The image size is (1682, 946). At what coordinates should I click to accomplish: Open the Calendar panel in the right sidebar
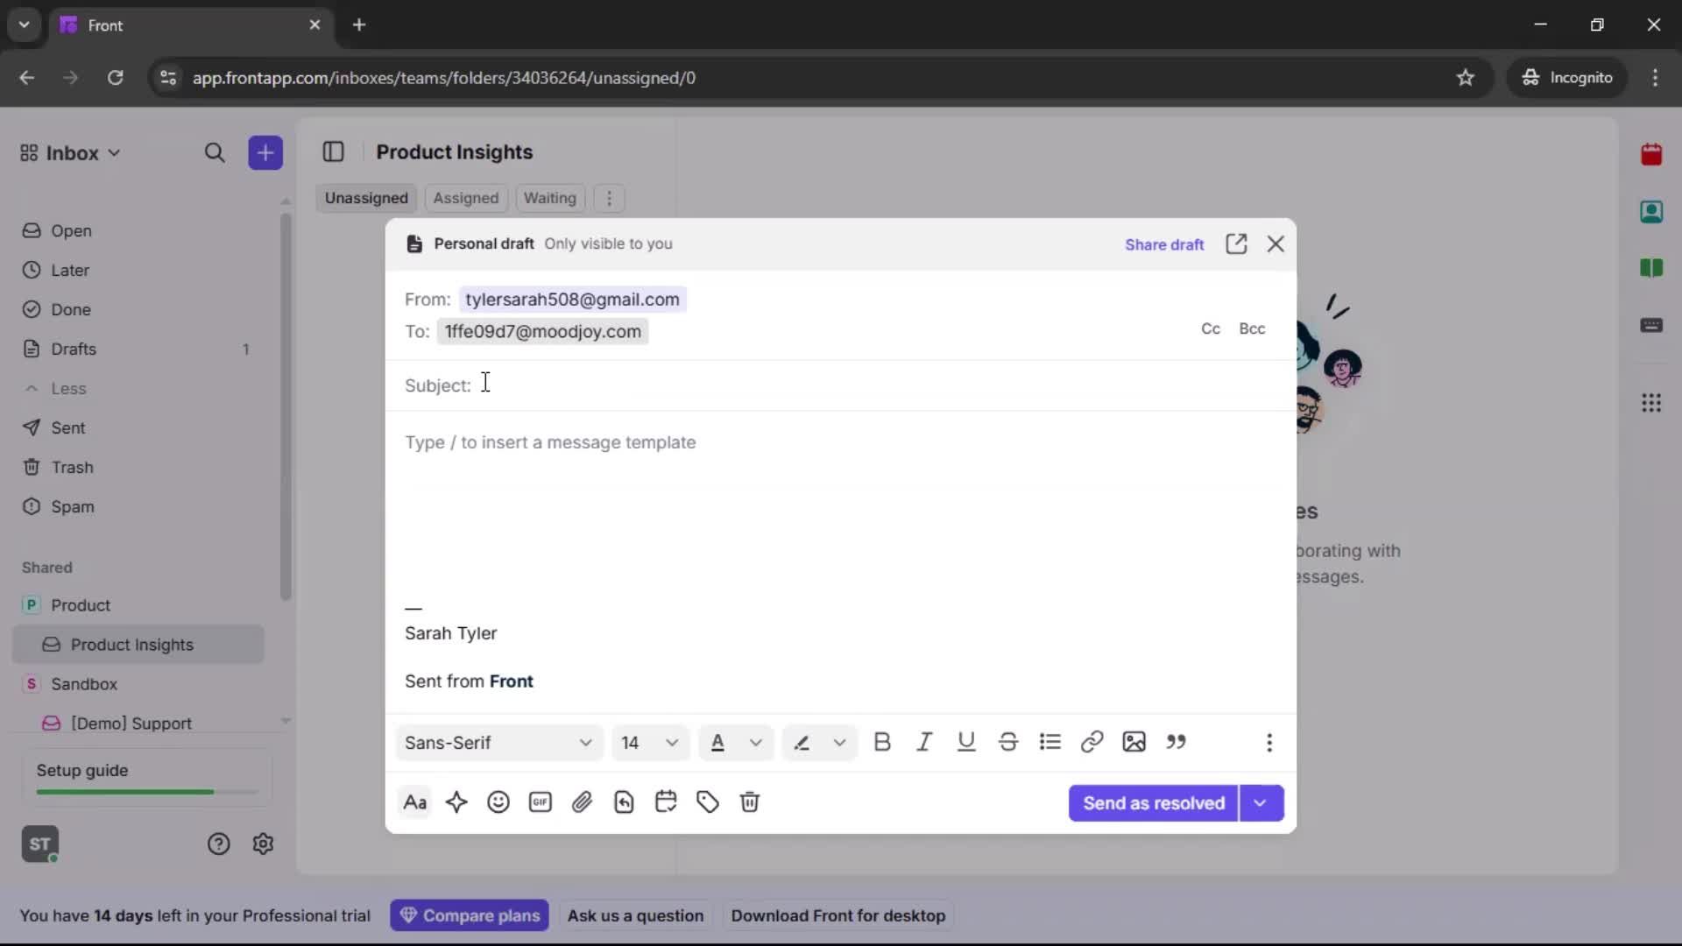1652,154
